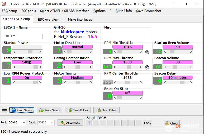This screenshot has width=204, height=134.
Task: Click Flash BLHeli button
Action: pos(78,110)
